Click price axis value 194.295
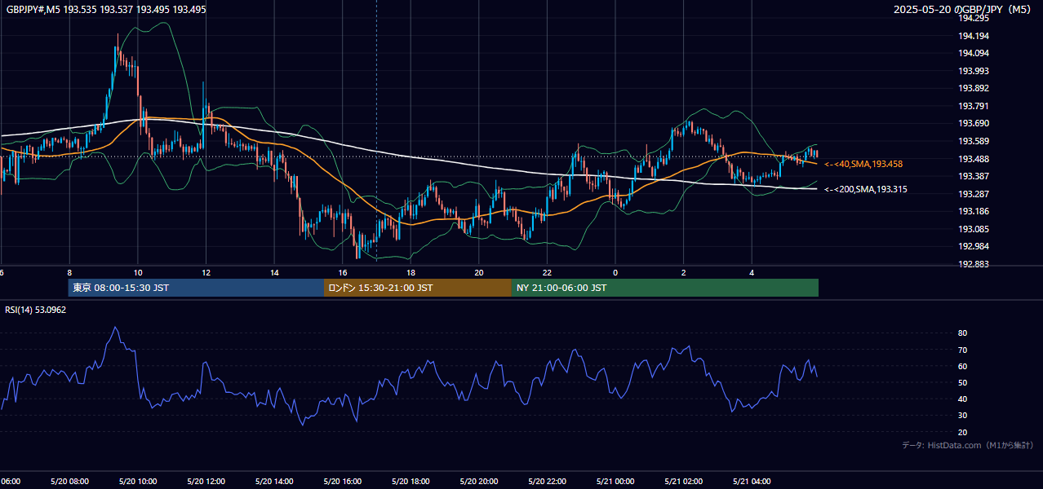1043x489 pixels. pyautogui.click(x=974, y=18)
